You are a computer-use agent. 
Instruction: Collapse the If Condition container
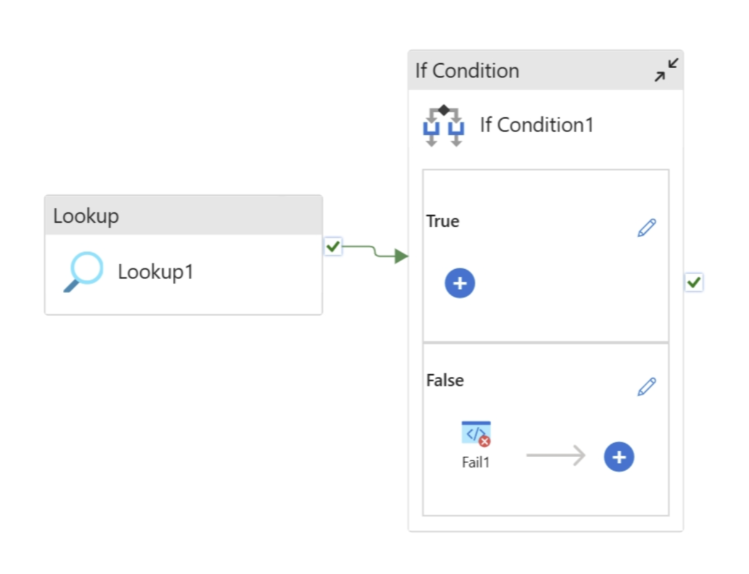tap(666, 69)
